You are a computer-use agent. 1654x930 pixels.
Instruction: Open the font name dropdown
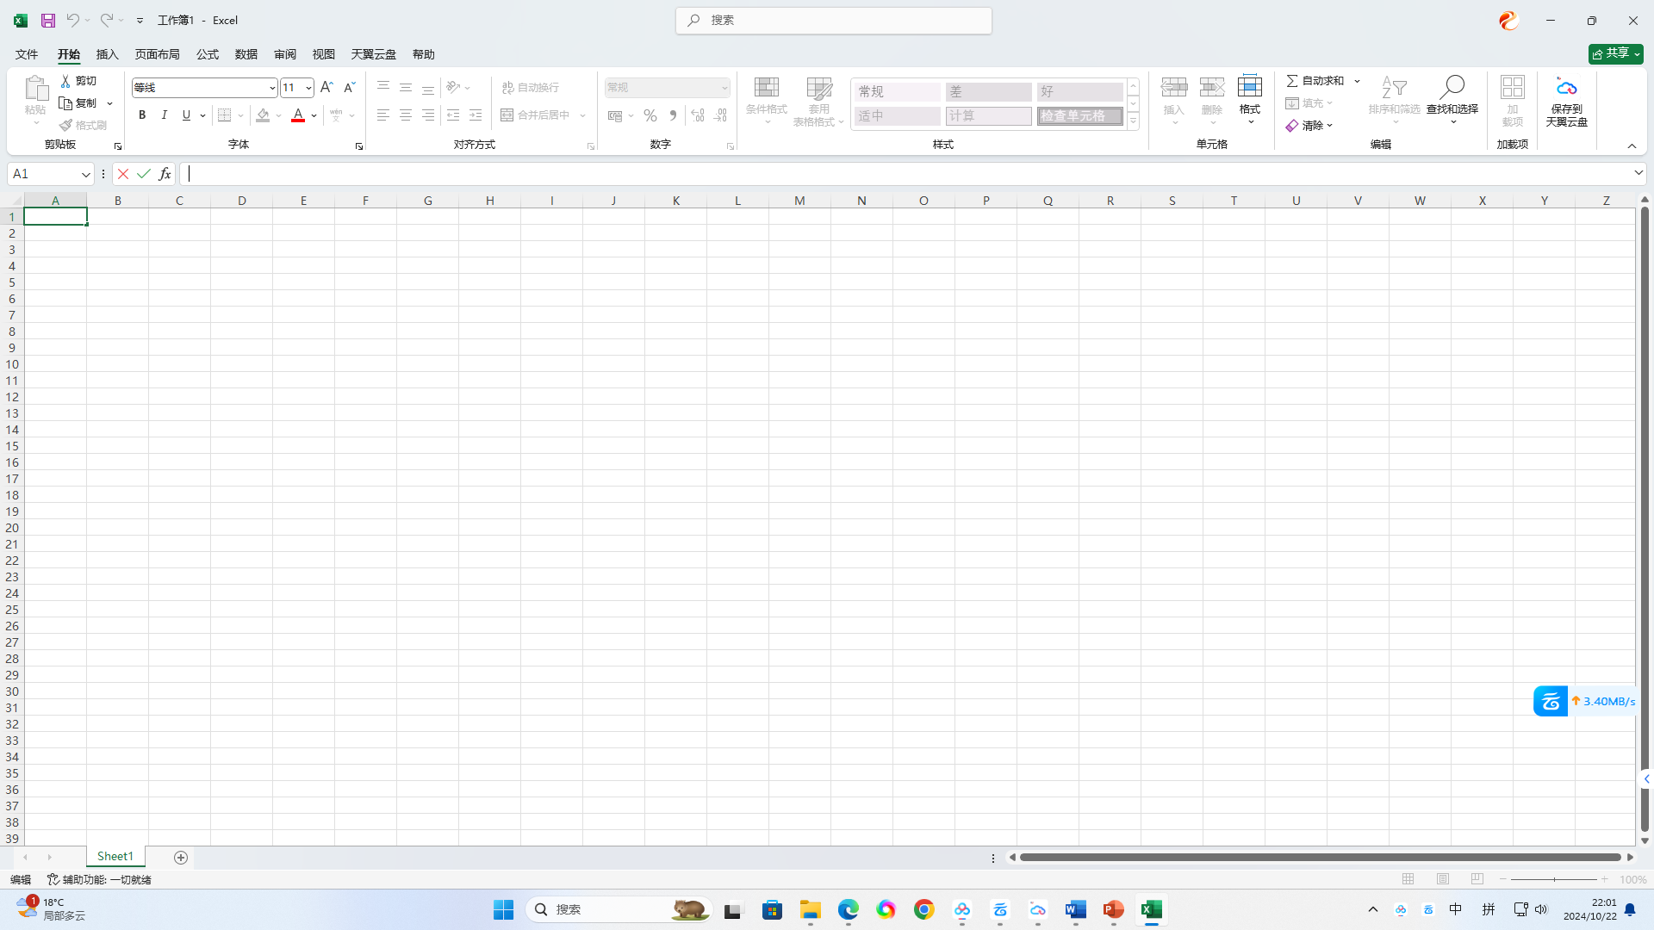click(272, 87)
